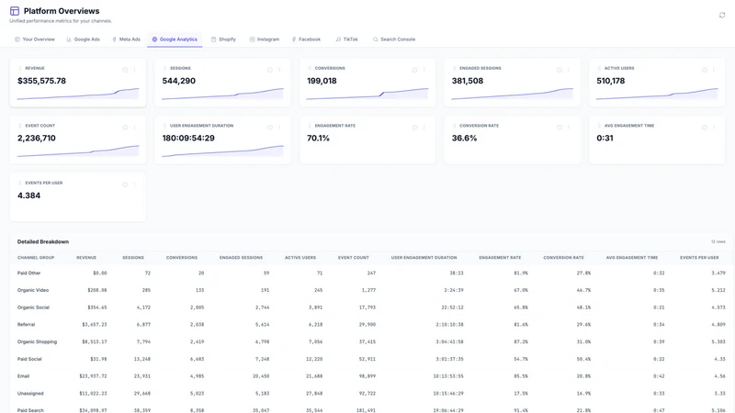Viewport: 735px width, 413px height.
Task: Grab the Event Count card drag handle
Action: click(19, 126)
